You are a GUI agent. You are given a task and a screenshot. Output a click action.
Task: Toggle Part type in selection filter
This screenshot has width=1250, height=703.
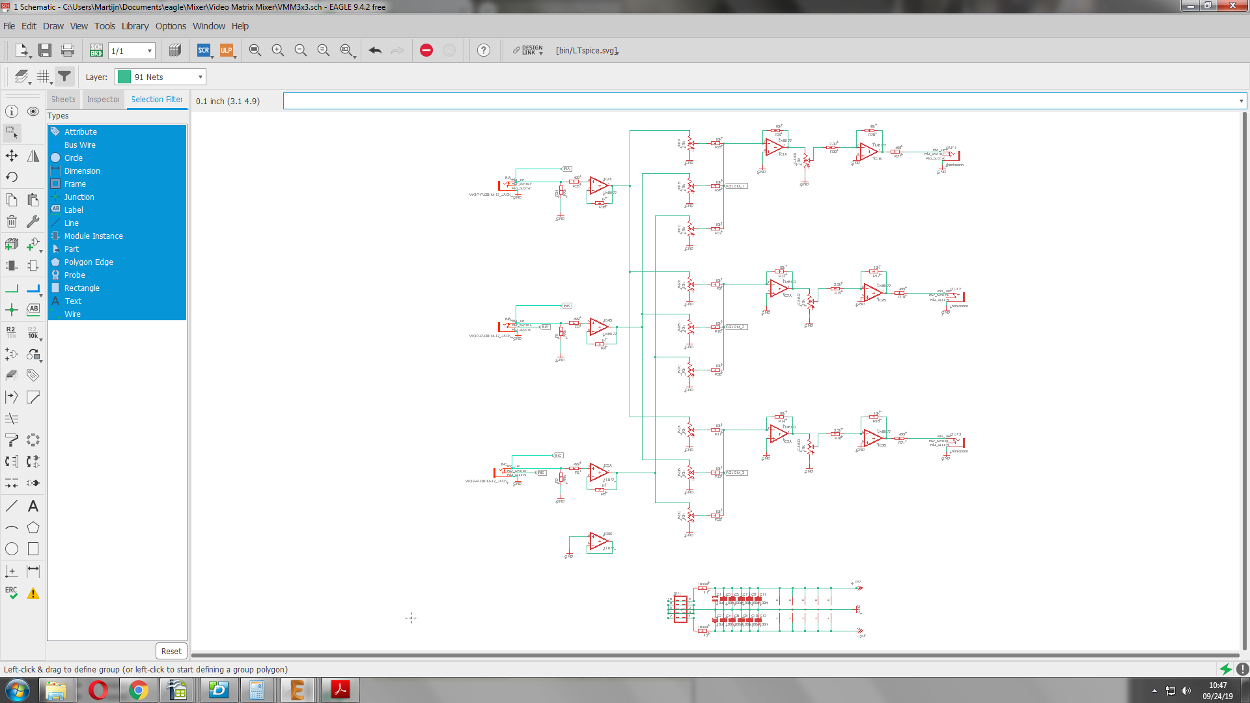click(117, 249)
